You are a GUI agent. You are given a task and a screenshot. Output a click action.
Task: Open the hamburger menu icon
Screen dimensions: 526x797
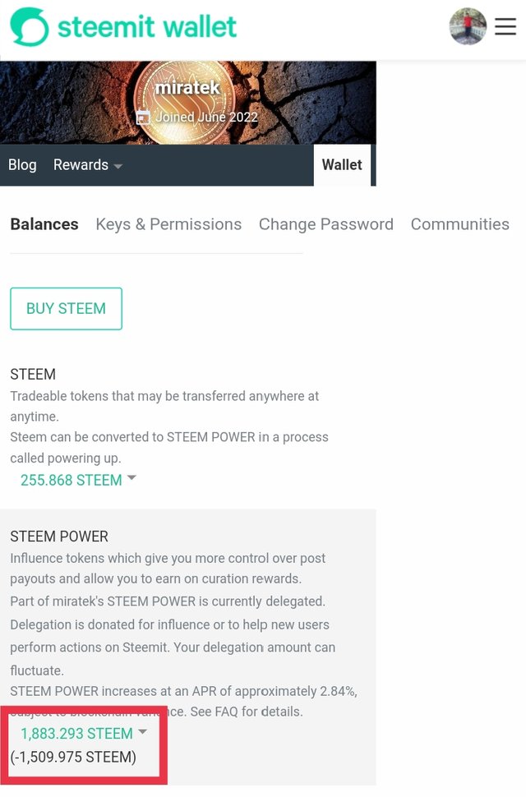505,26
